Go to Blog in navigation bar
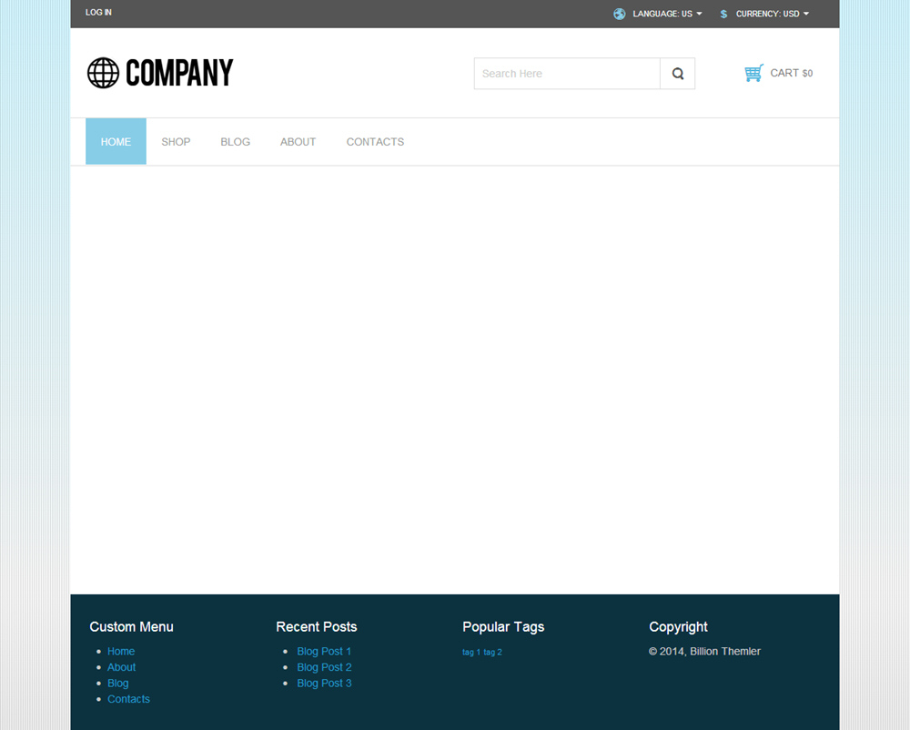Image resolution: width=910 pixels, height=730 pixels. click(235, 142)
